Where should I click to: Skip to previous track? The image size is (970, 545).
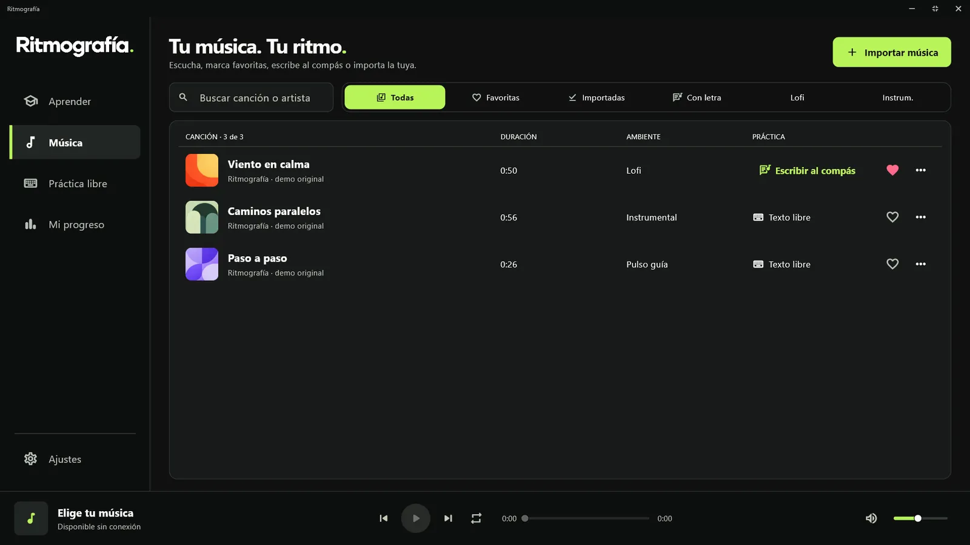(383, 518)
